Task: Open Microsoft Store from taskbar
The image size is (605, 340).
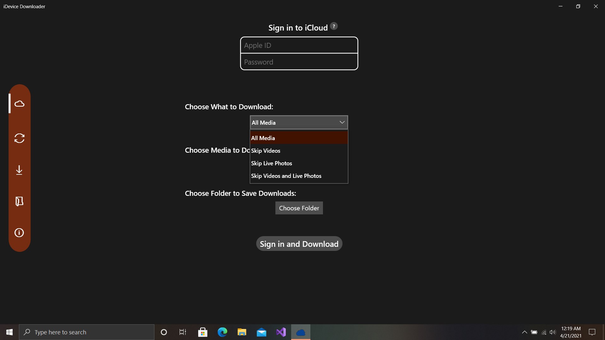Action: [x=203, y=332]
